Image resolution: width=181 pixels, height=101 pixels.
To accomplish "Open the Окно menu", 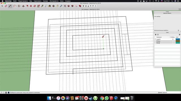I will point(62,1).
